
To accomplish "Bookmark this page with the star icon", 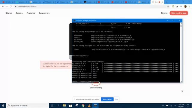I will [x=168, y=7].
